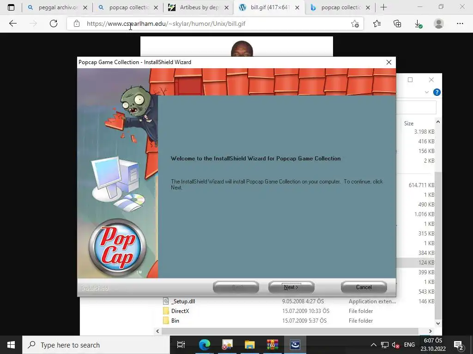Click the vertical scrollbar up arrow in Explorer
473x354 pixels.
pyautogui.click(x=438, y=122)
